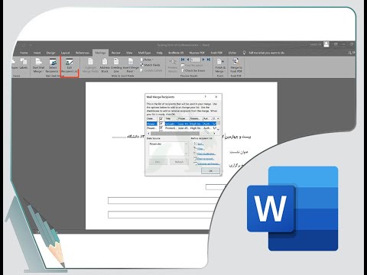Open the MathType ribbon tab
The image size is (367, 275).
145,53
